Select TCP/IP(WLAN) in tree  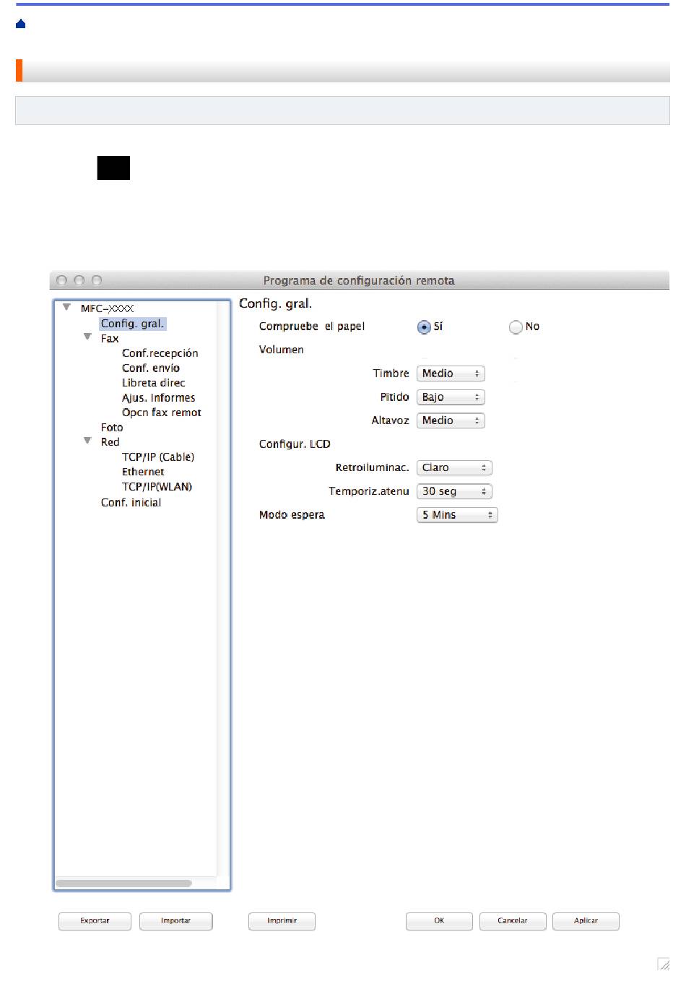click(x=157, y=487)
